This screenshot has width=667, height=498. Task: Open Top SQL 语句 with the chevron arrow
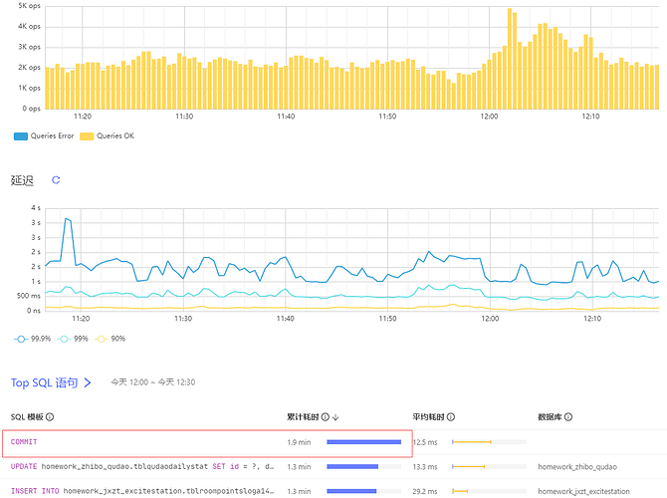[x=88, y=382]
